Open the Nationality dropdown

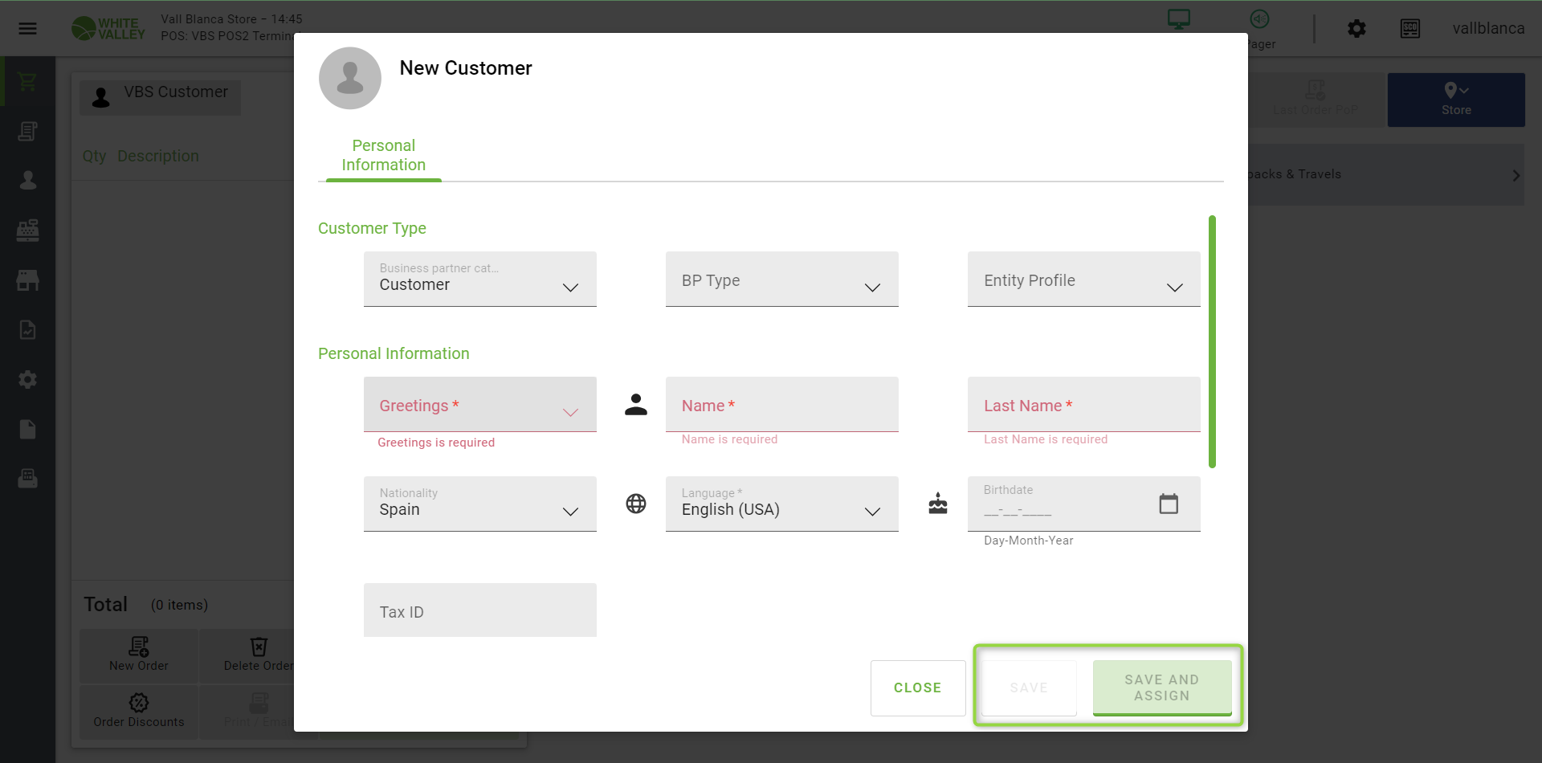point(480,504)
